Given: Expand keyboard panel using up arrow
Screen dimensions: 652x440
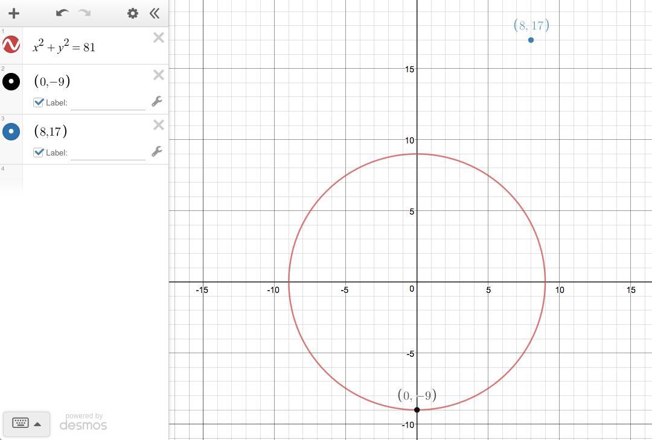Looking at the screenshot, I should pos(37,424).
